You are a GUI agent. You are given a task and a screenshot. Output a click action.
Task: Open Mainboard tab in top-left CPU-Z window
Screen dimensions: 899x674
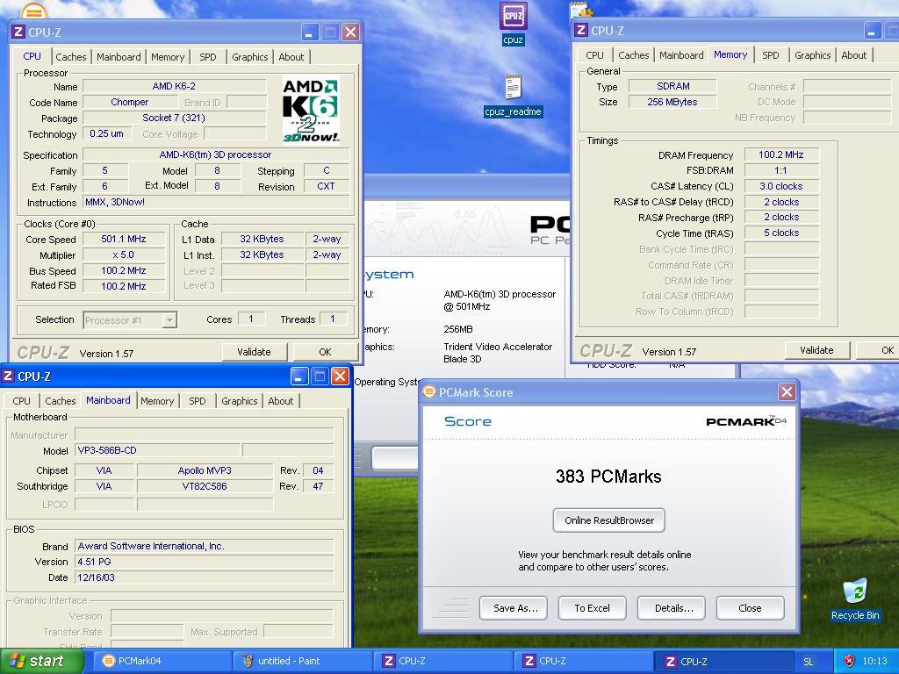119,57
